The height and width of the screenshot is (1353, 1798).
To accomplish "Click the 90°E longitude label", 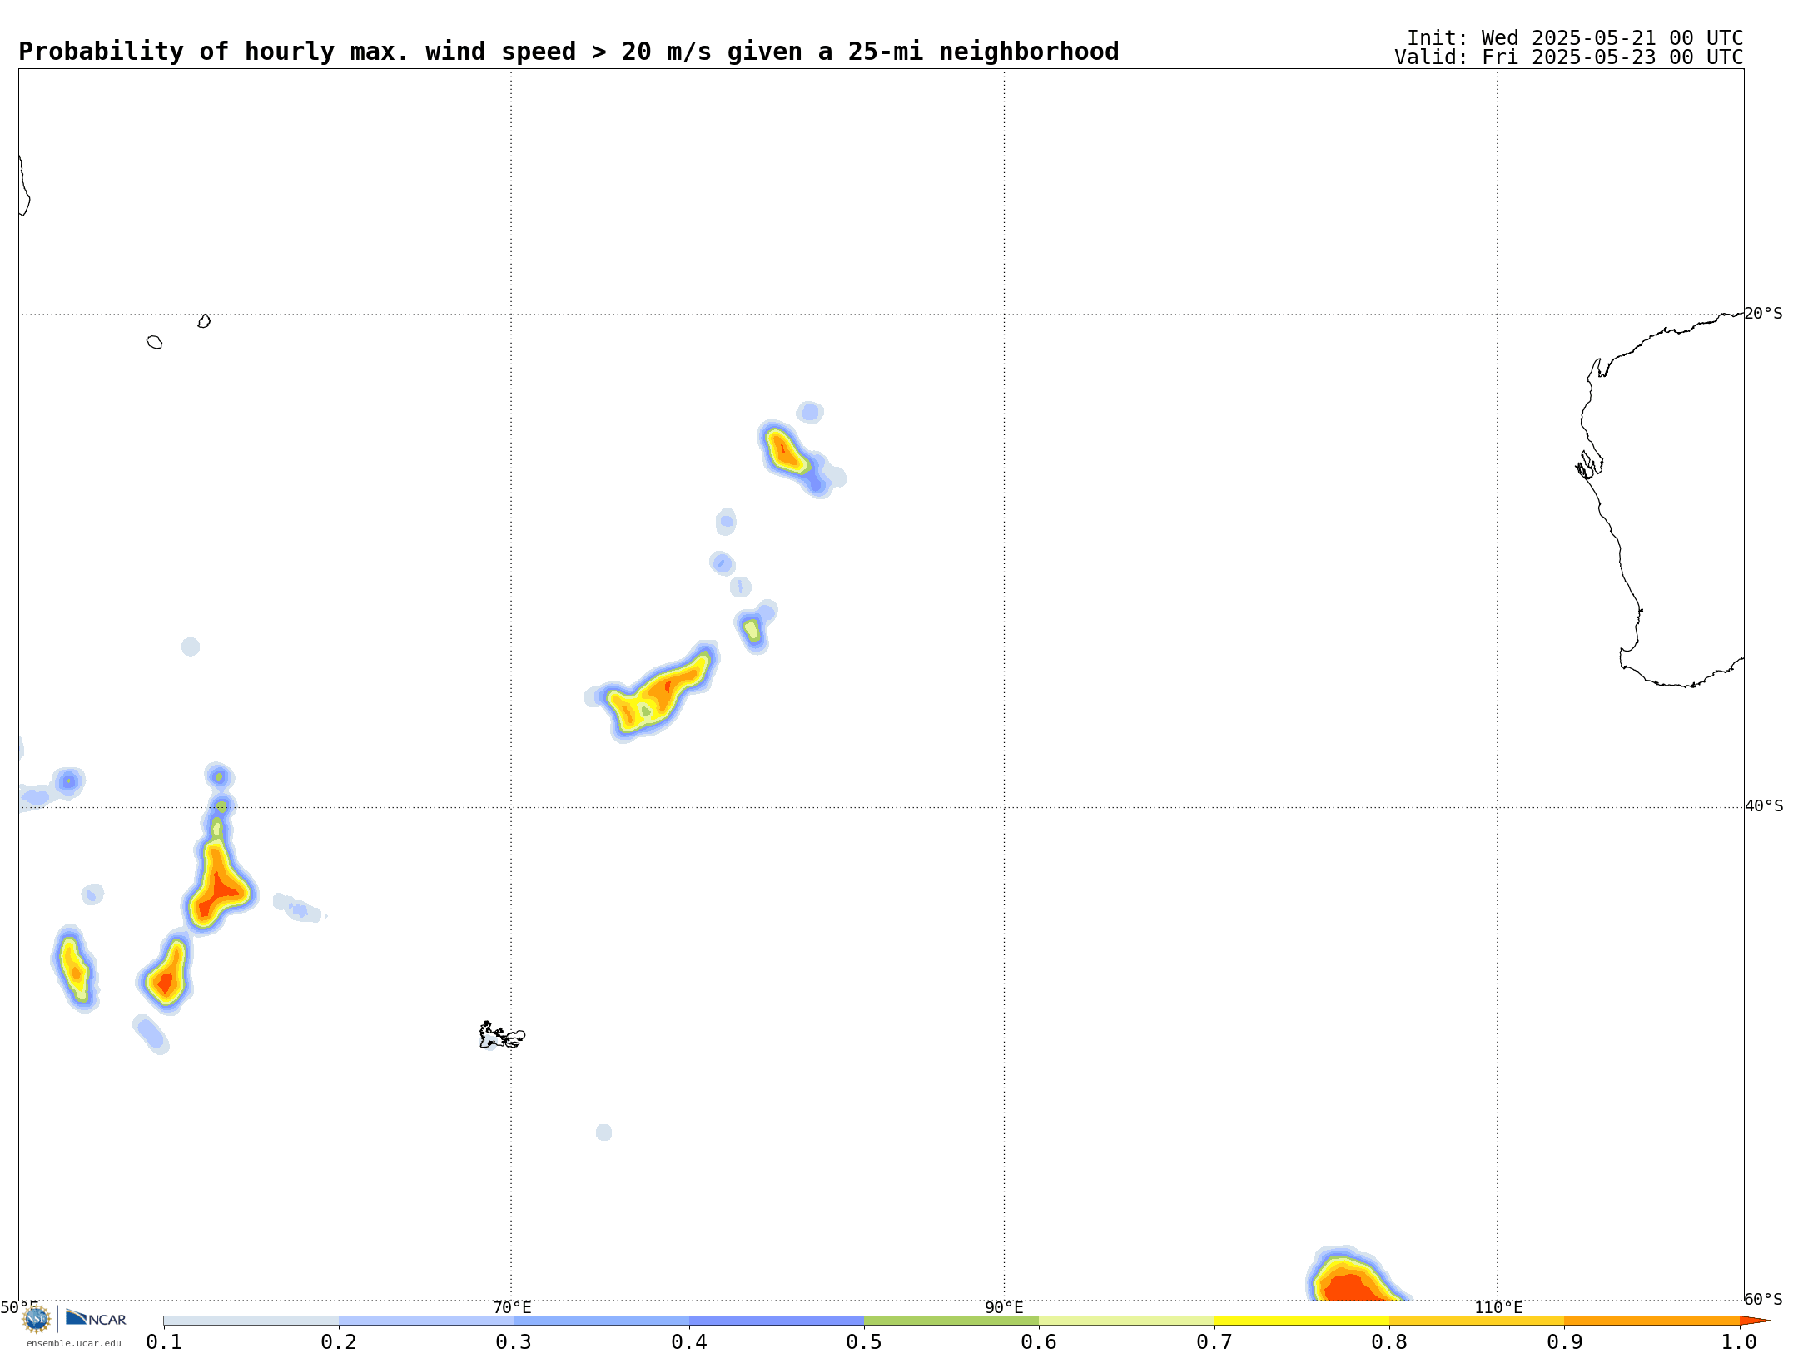I will click(x=1005, y=1307).
